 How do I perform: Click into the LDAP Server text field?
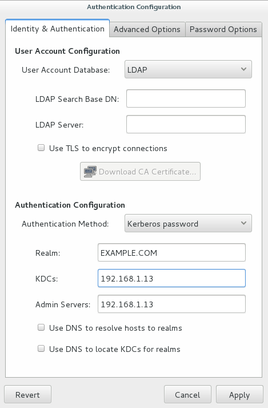tap(186, 124)
